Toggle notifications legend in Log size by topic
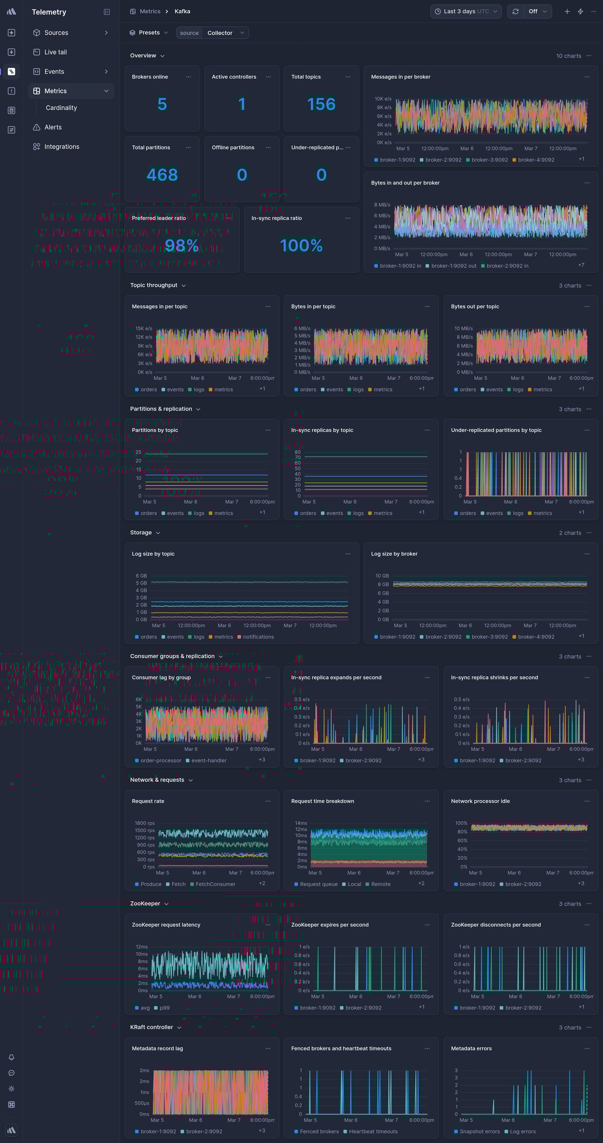Image resolution: width=603 pixels, height=1143 pixels. [255, 637]
